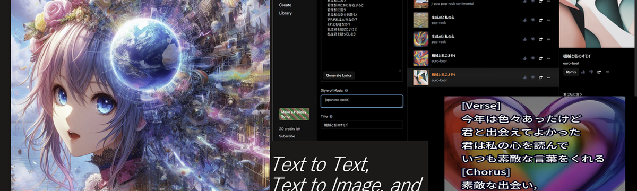Open help icon next to Style of Music
Screen dimensions: 637x191
tap(346, 91)
